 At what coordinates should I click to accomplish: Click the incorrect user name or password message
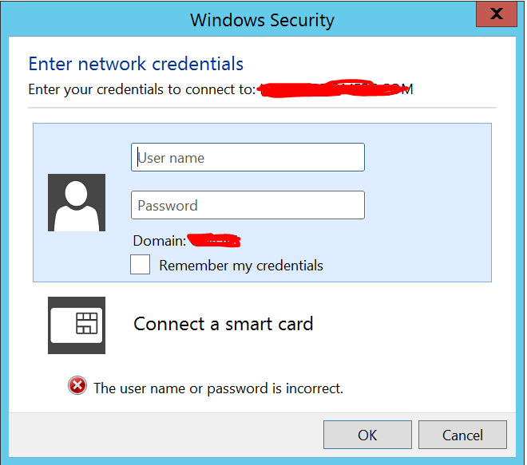click(x=218, y=388)
